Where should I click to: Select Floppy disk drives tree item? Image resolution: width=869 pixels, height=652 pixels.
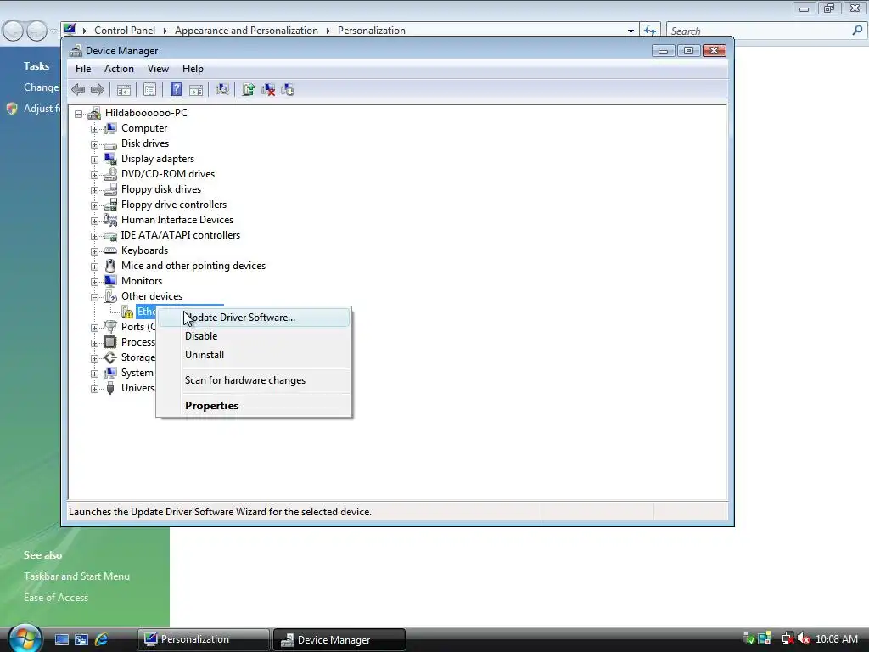pyautogui.click(x=161, y=189)
